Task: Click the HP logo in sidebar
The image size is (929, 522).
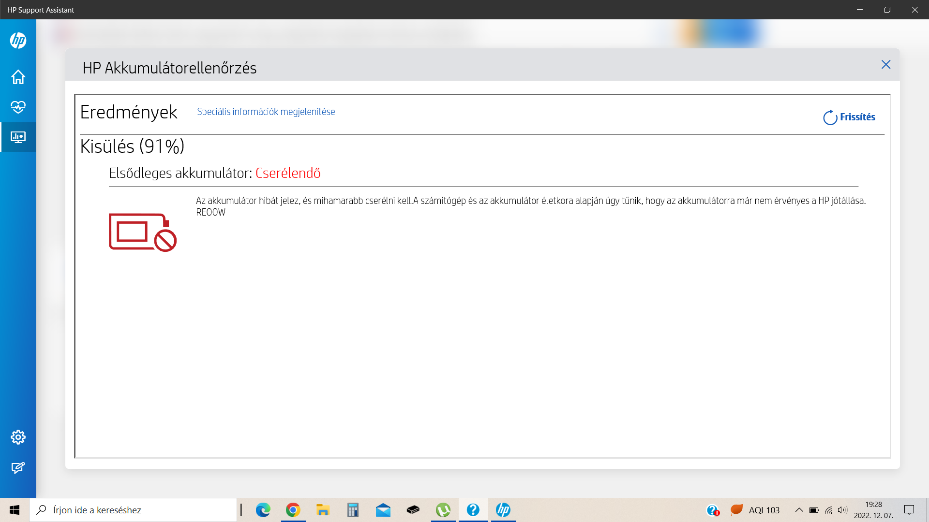Action: [x=18, y=40]
